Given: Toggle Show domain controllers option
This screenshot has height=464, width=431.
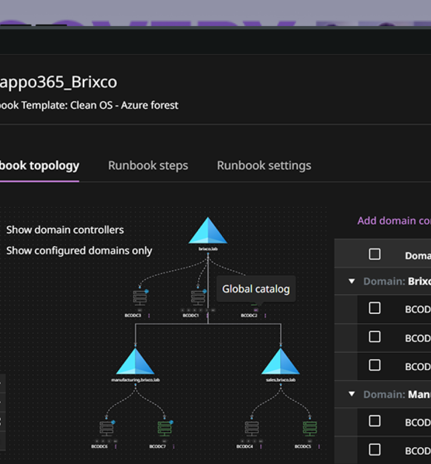Looking at the screenshot, I should tap(65, 230).
